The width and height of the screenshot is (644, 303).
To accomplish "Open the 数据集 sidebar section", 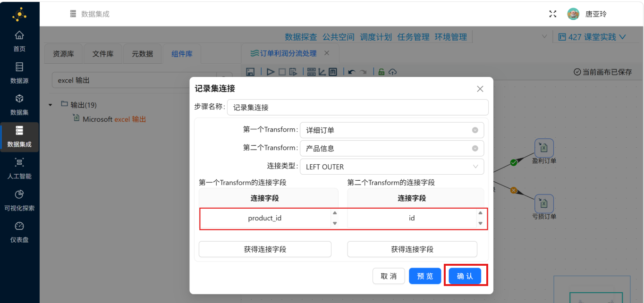I will (19, 105).
